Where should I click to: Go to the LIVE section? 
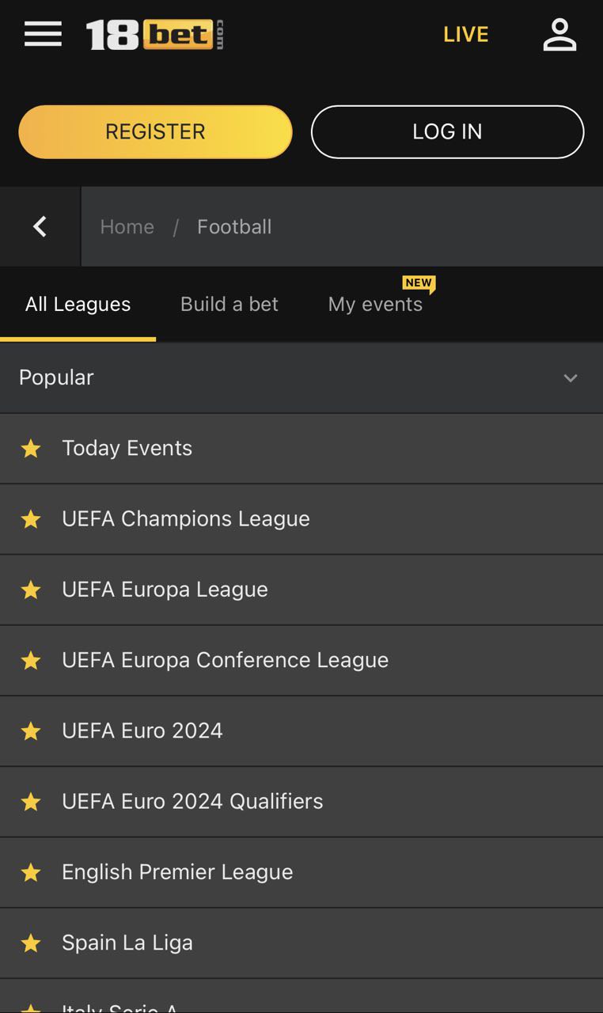465,35
